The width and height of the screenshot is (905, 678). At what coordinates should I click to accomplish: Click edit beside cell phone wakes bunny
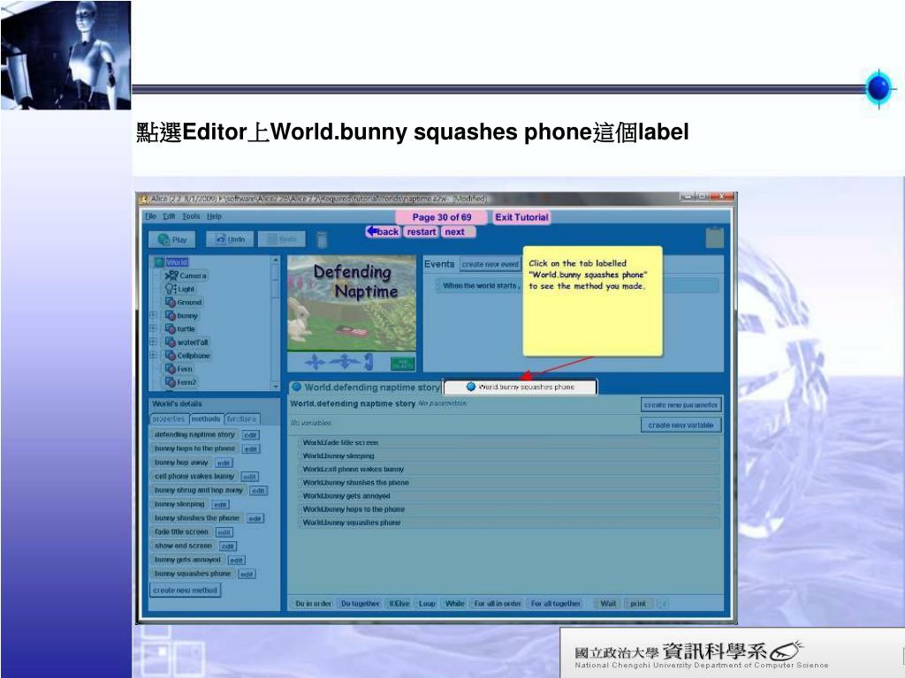tap(249, 477)
